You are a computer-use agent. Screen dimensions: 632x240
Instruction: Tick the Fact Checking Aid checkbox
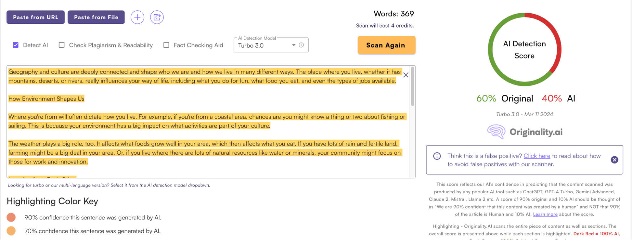166,45
